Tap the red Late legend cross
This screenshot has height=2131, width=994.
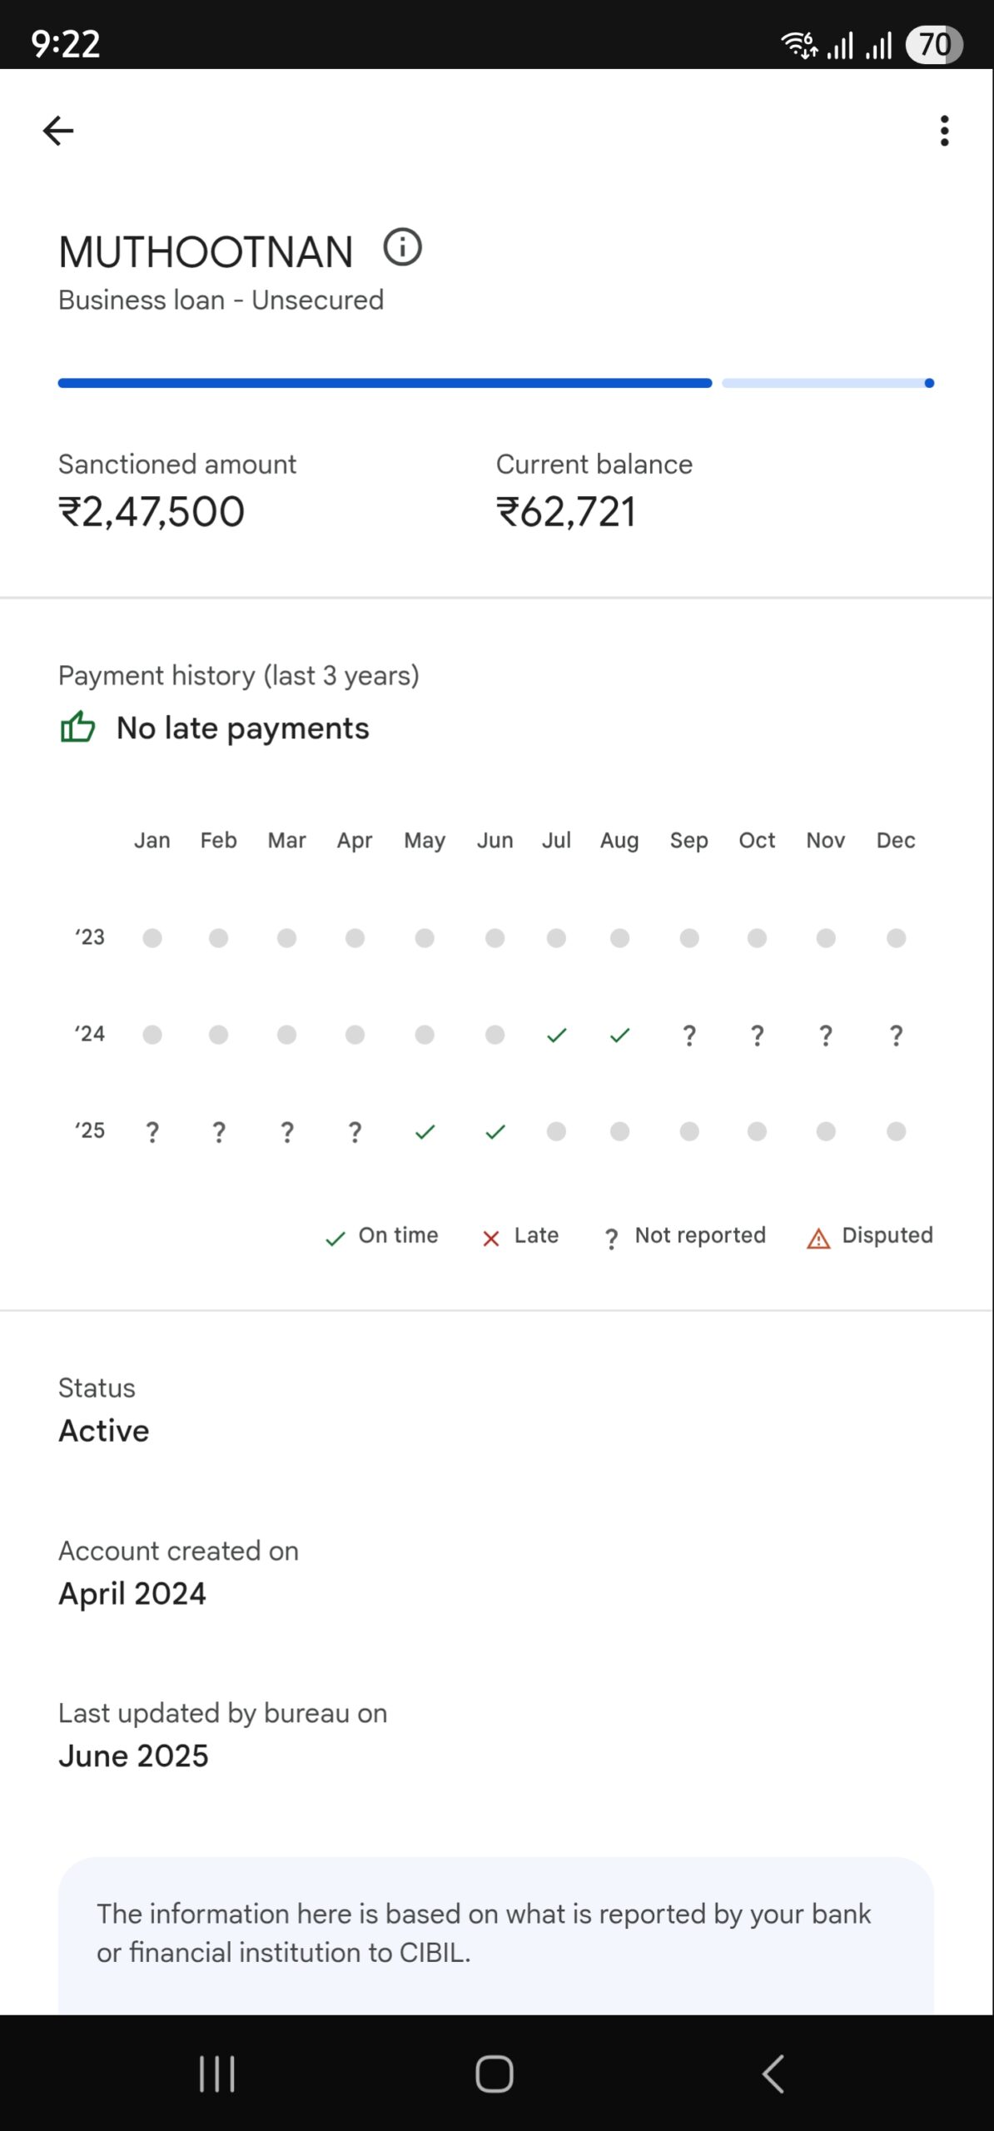pos(491,1239)
